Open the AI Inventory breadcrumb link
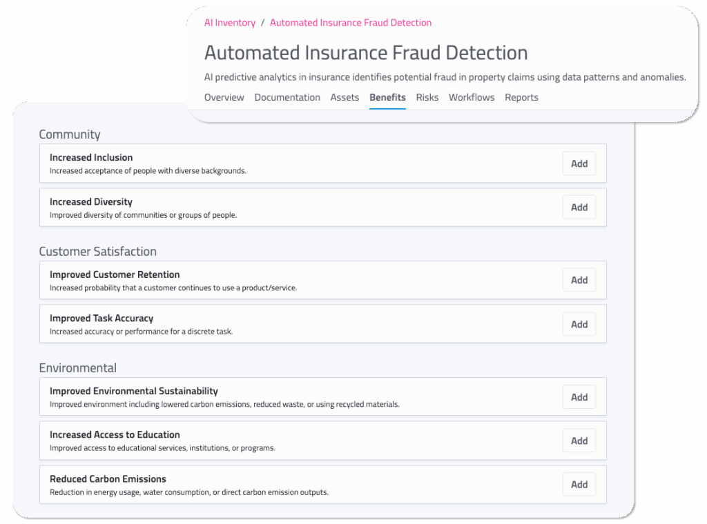Screen dimensions: 707x524 pos(230,23)
